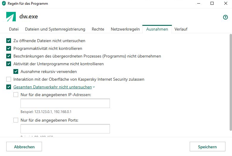This screenshot has height=156, width=232.
Task: Toggle 'Programmaktivität nicht kontrollieren' checkbox
Action: (9, 48)
